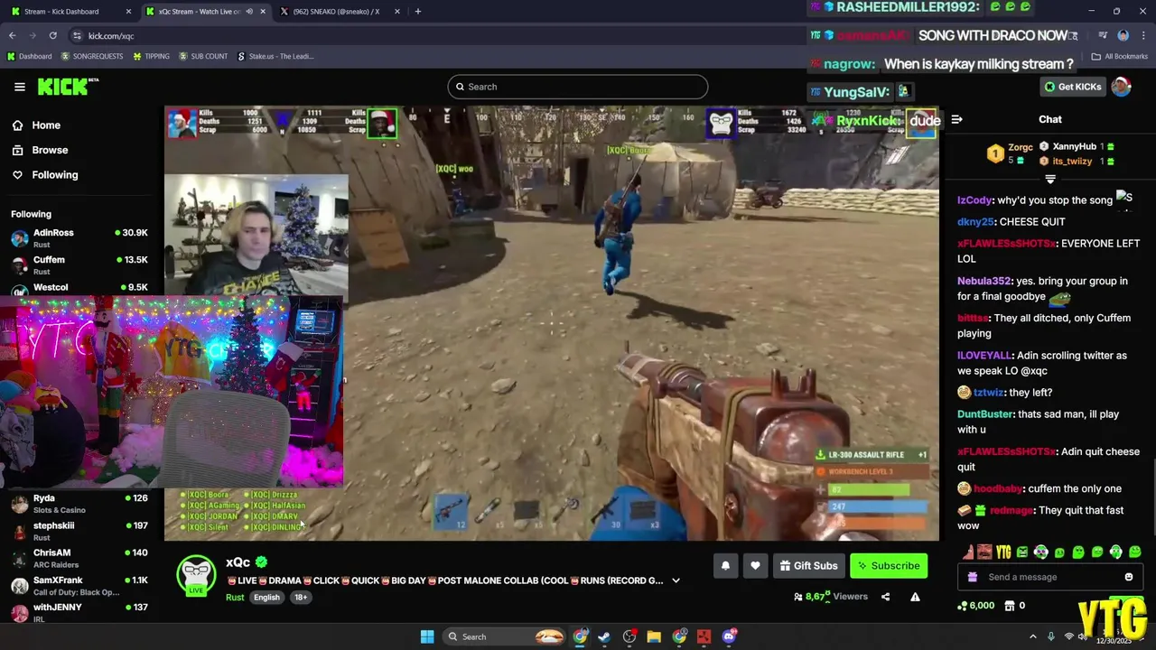Expand the stream title chevron
The height and width of the screenshot is (650, 1156).
[x=676, y=580]
